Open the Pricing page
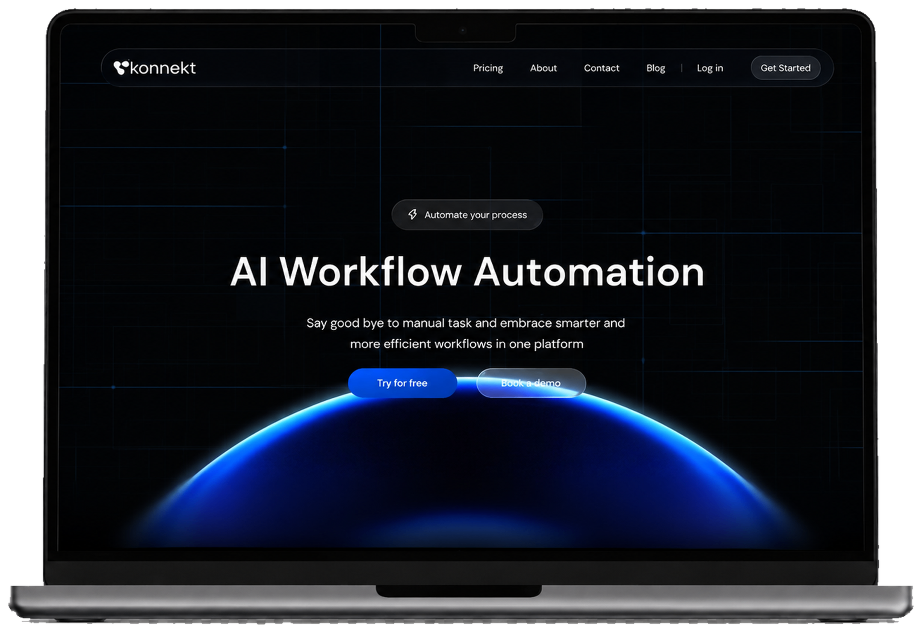The image size is (922, 633). pos(488,68)
